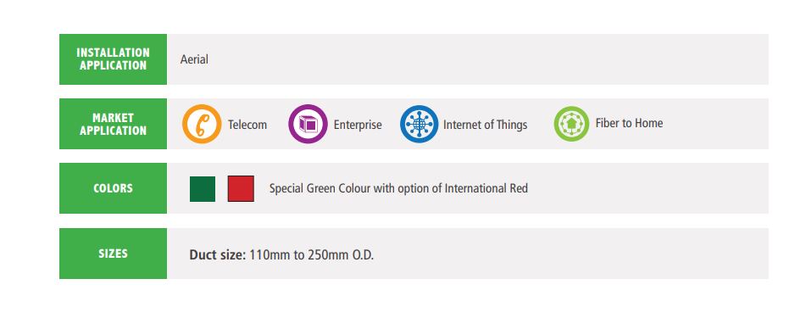Select the green colour swatch
This screenshot has width=806, height=318.
pos(203,189)
